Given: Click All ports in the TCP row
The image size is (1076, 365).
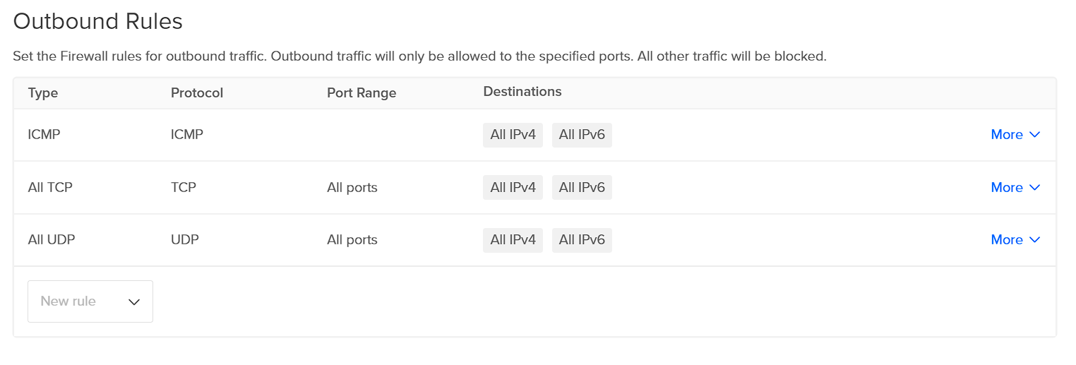Looking at the screenshot, I should (352, 188).
